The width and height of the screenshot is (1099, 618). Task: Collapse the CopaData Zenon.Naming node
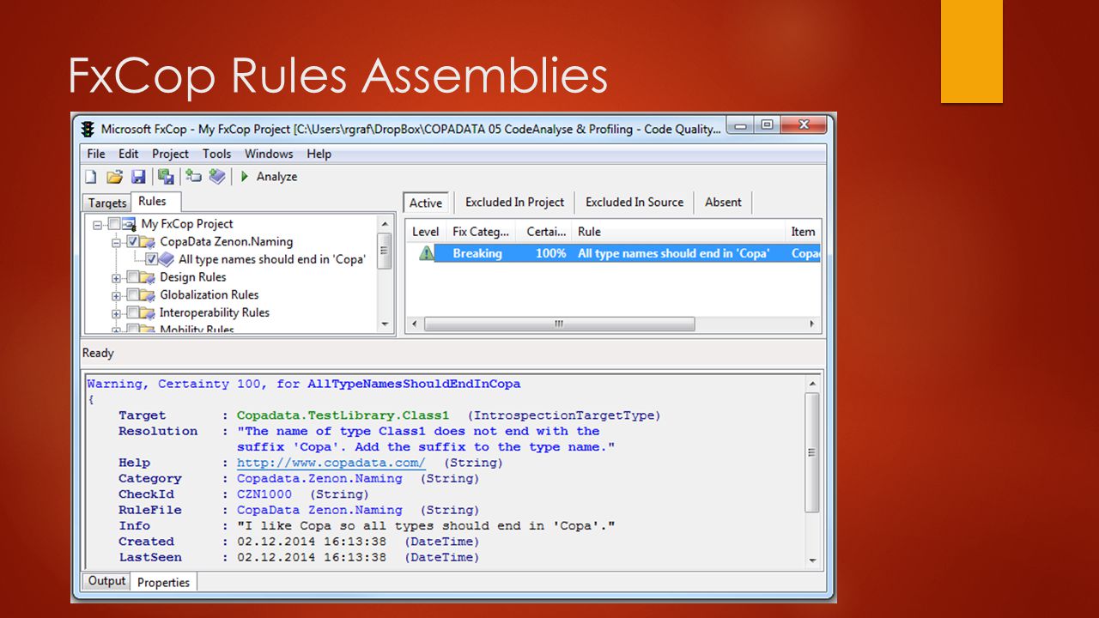tap(117, 242)
